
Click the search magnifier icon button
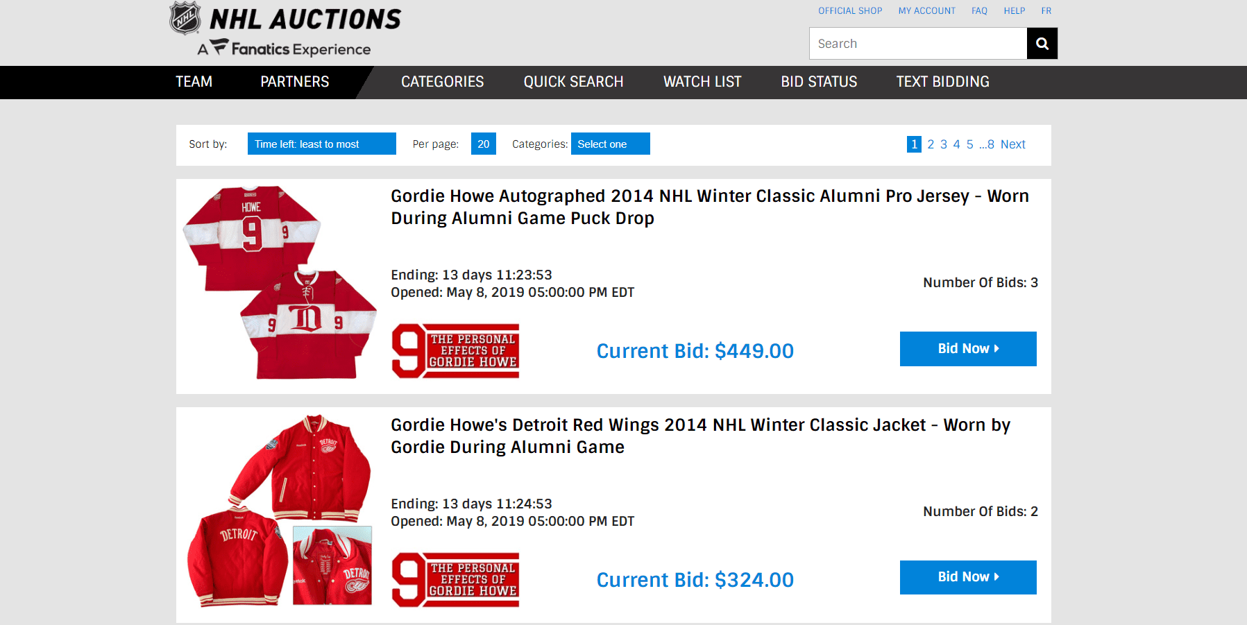(1042, 44)
